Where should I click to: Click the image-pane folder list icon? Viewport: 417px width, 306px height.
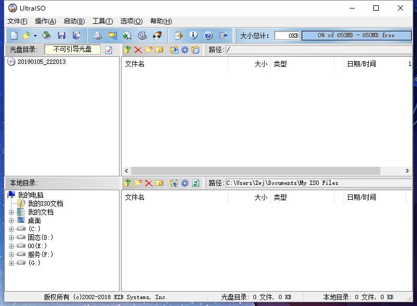195,50
